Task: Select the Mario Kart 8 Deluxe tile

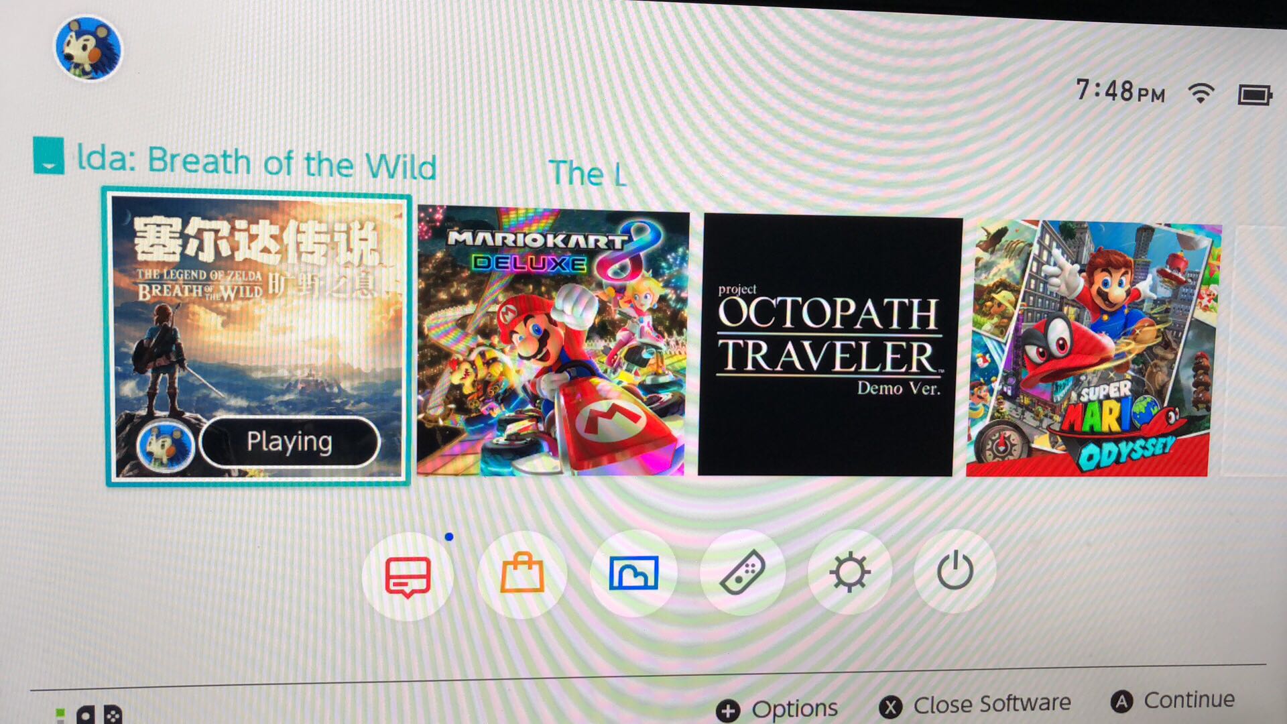Action: point(552,341)
